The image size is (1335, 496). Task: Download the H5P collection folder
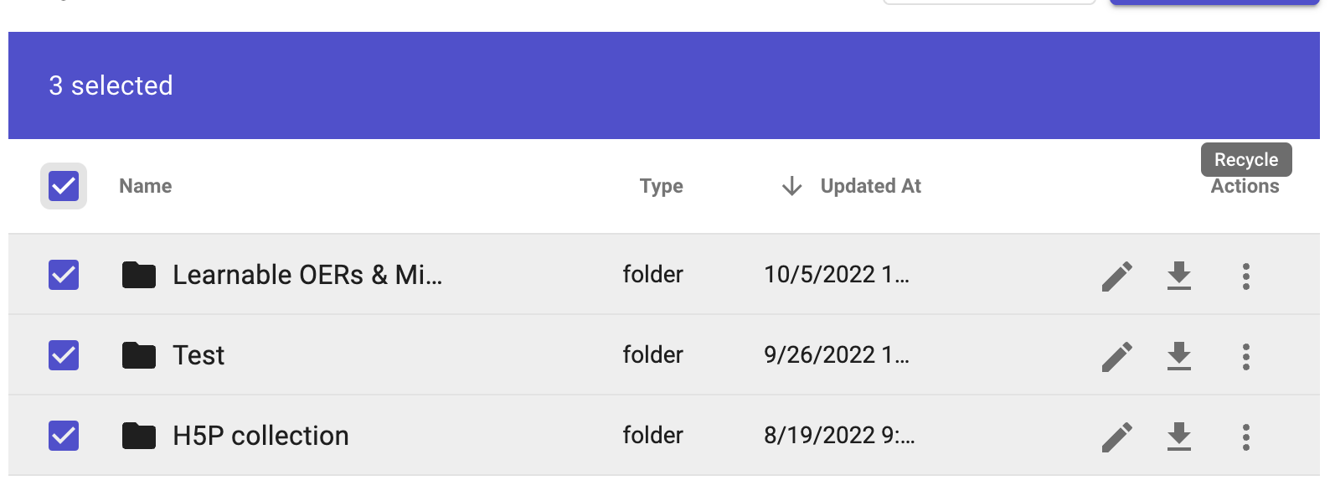click(1179, 435)
